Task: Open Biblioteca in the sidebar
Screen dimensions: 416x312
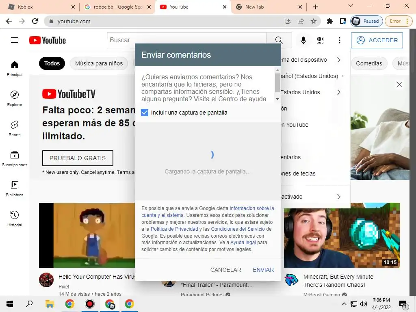Action: pos(15,188)
